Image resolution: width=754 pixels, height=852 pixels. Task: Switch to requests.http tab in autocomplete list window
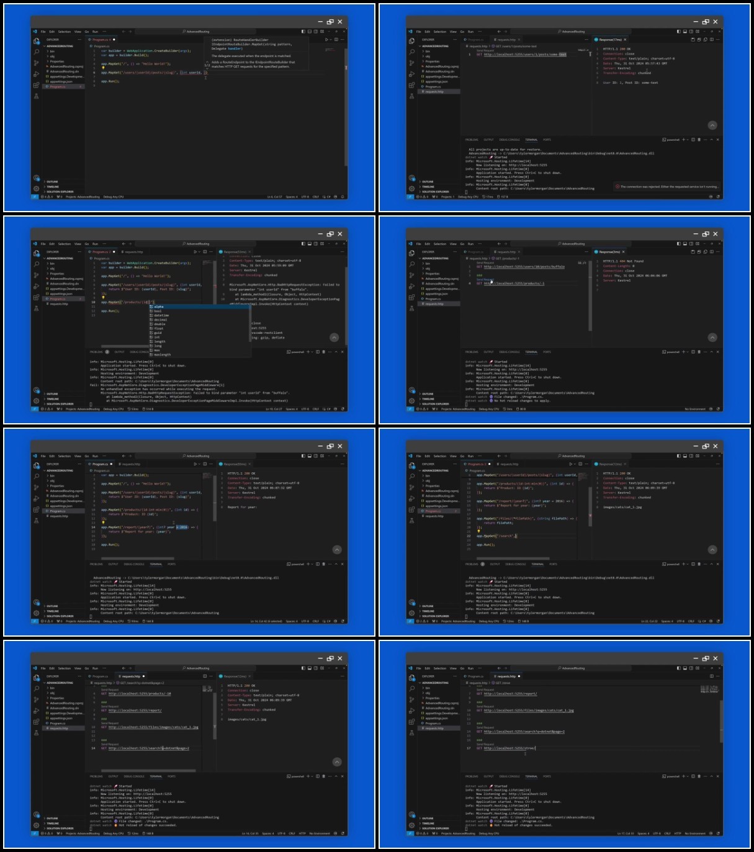pos(133,252)
